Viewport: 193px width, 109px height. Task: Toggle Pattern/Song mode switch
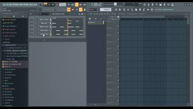pos(45,5)
